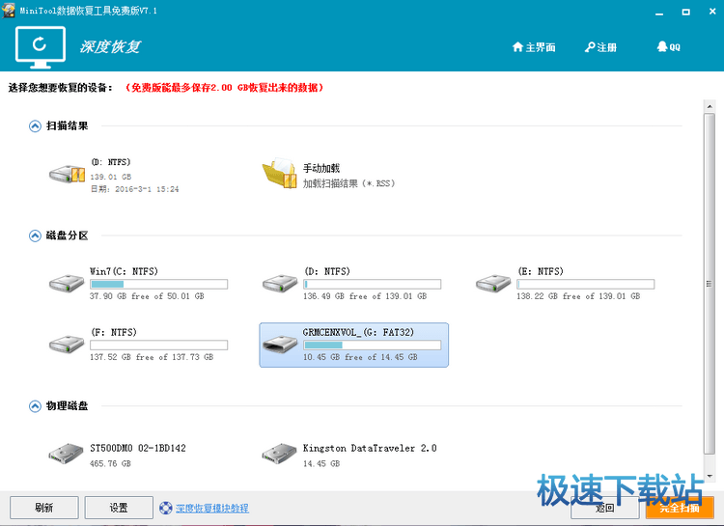This screenshot has height=526, width=724.
Task: Click the QQ contact button
Action: pos(668,46)
